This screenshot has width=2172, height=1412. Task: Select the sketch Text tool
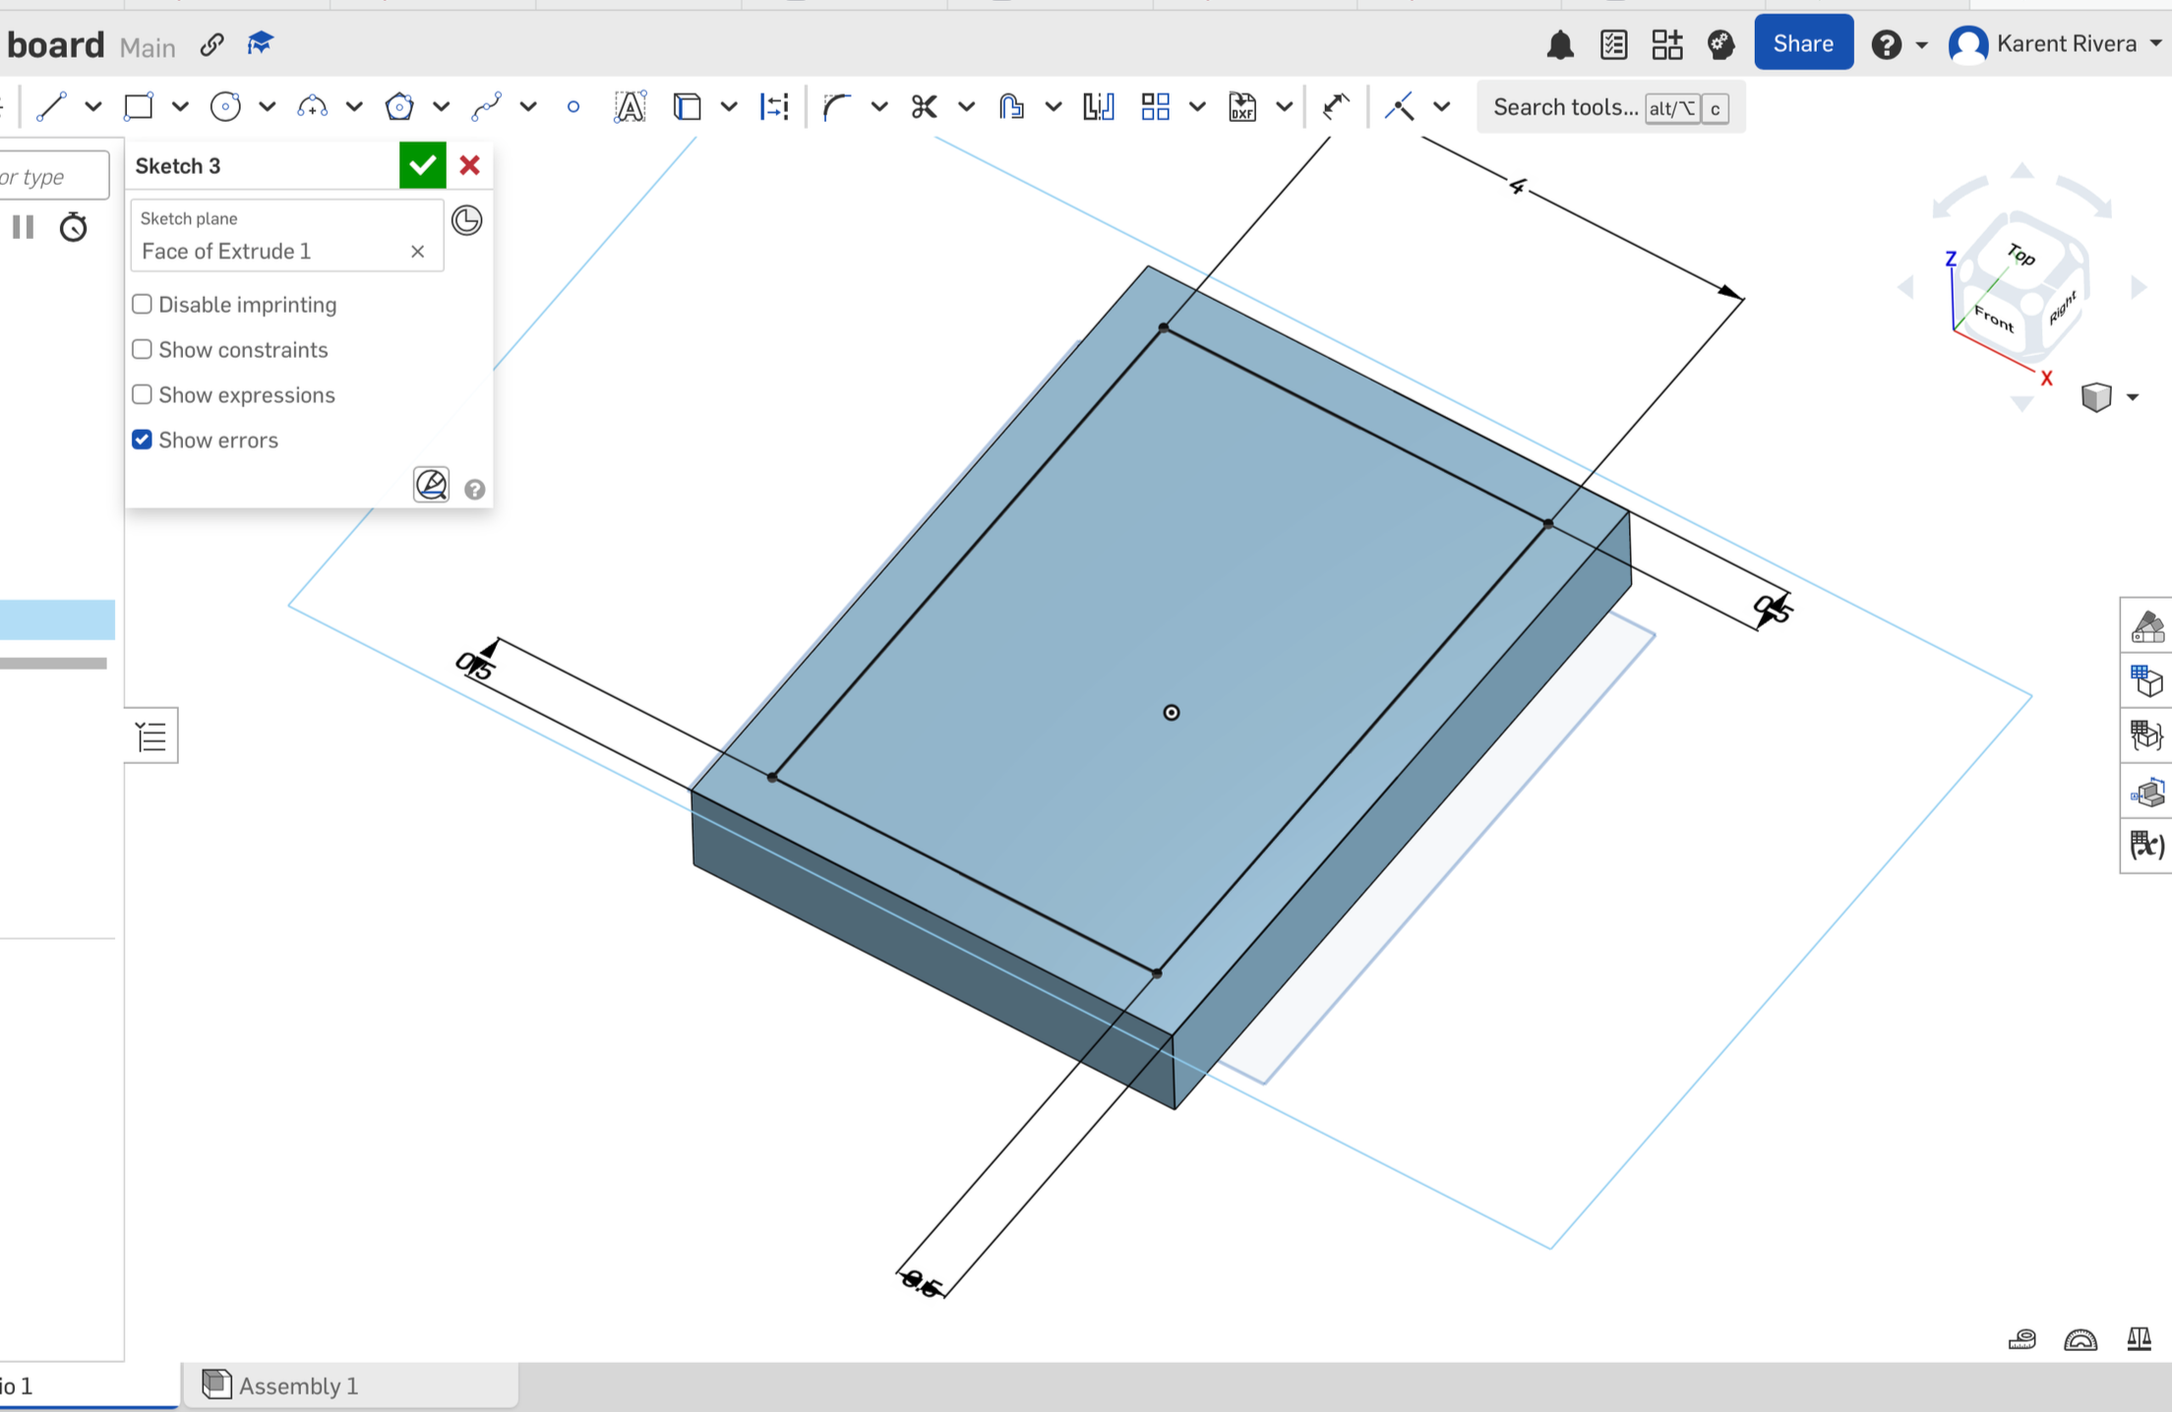click(x=630, y=106)
